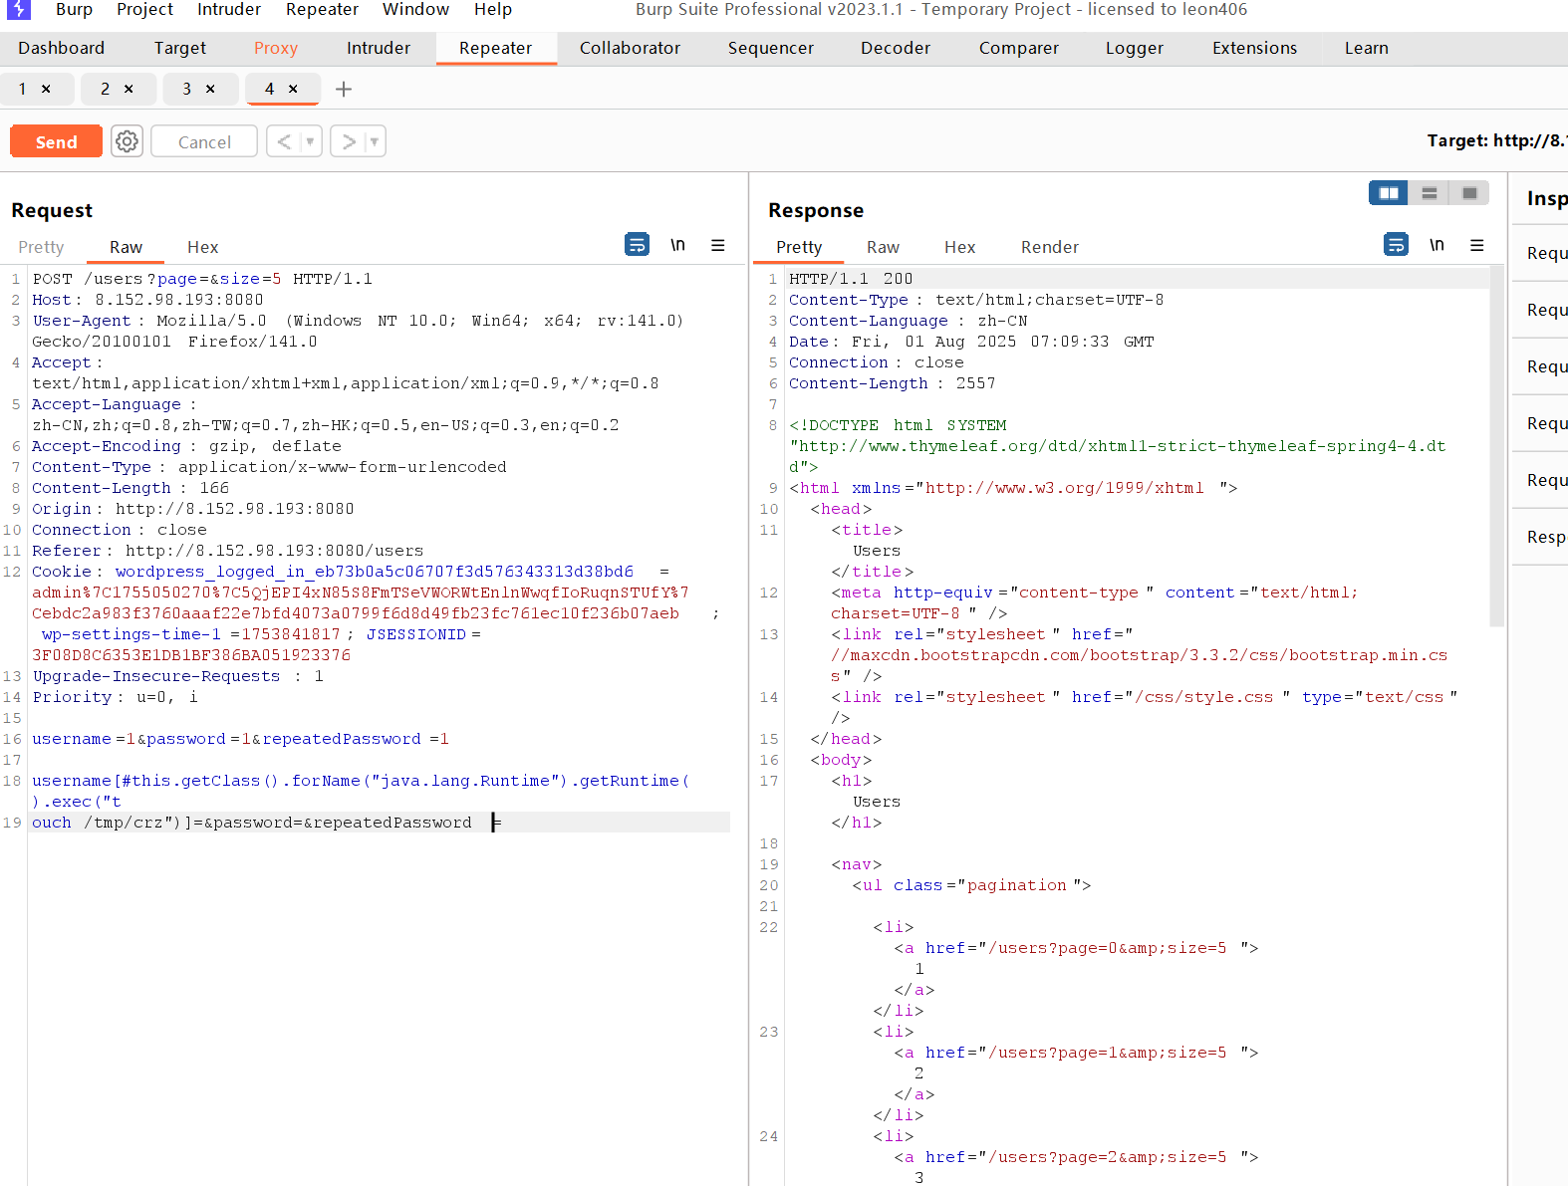Select side-by-side split layout
Viewport: 1568px width, 1186px height.
[x=1389, y=193]
